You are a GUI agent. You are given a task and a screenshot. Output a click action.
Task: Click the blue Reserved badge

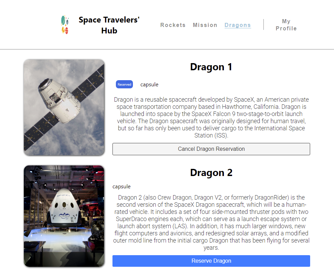click(x=124, y=85)
